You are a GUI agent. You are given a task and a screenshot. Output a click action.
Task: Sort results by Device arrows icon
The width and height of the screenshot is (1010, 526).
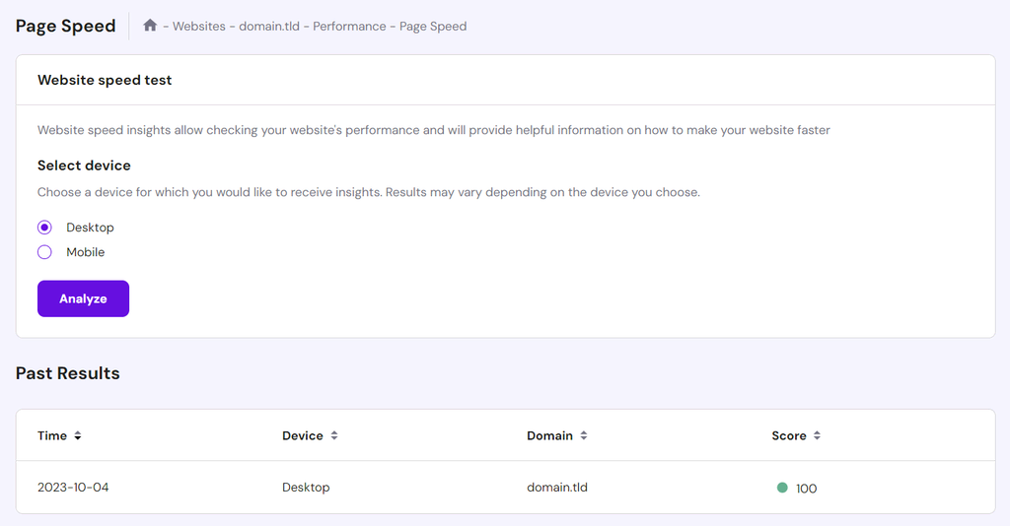(334, 435)
